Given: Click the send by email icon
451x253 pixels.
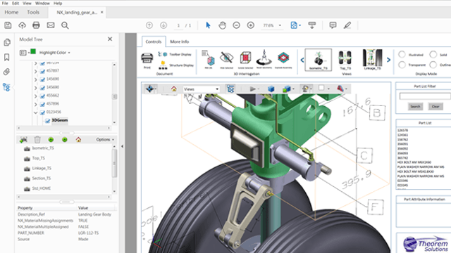Looking at the screenshot, I should 51,25.
